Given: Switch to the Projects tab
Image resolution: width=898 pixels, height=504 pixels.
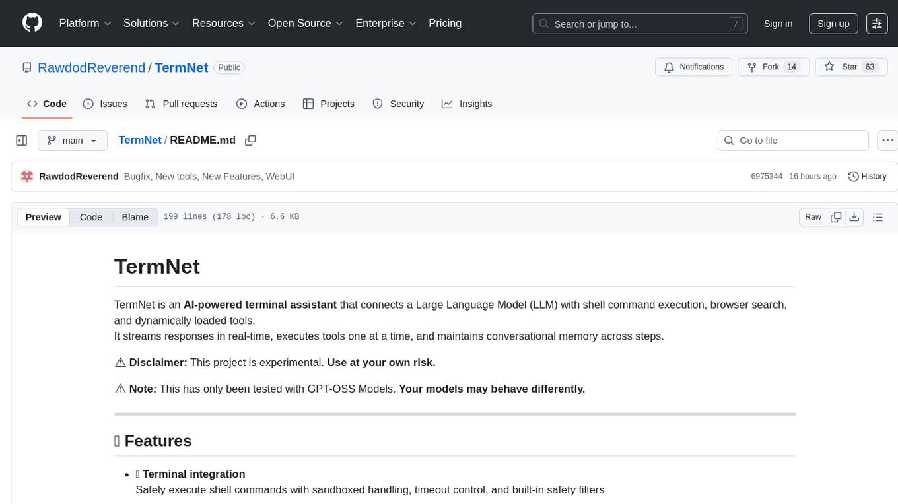Looking at the screenshot, I should click(x=329, y=104).
